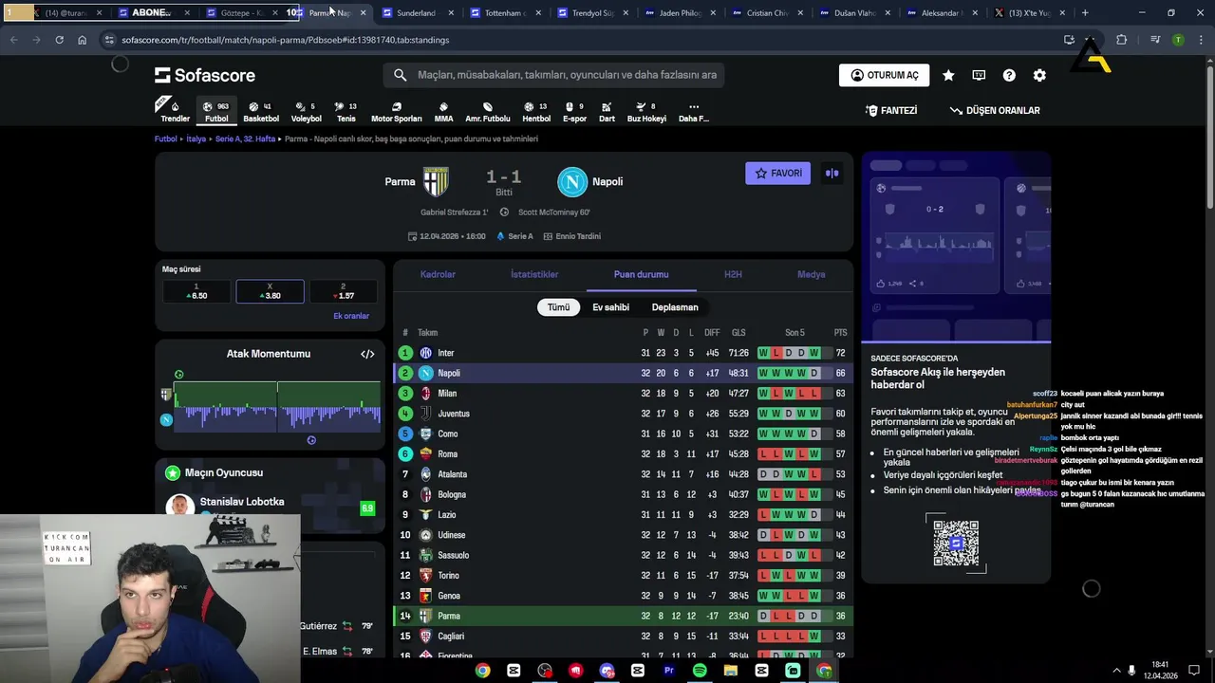Open Sofascore settings gear icon
Screen dimensions: 1215x683
[1039, 75]
